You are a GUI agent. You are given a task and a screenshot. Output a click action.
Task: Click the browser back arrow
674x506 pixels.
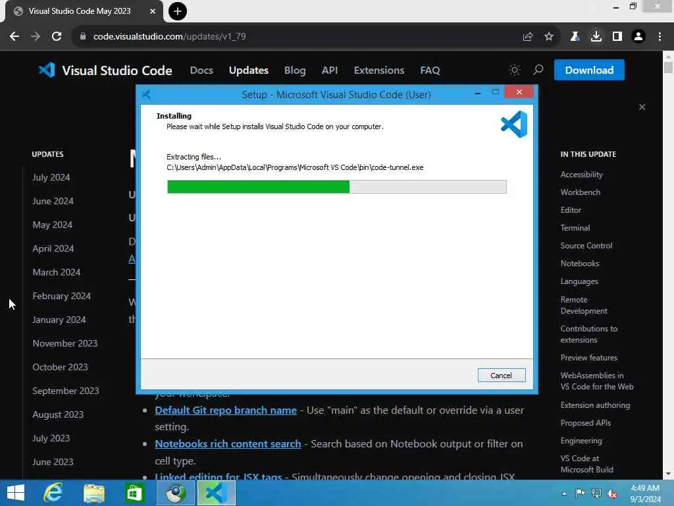coord(14,37)
